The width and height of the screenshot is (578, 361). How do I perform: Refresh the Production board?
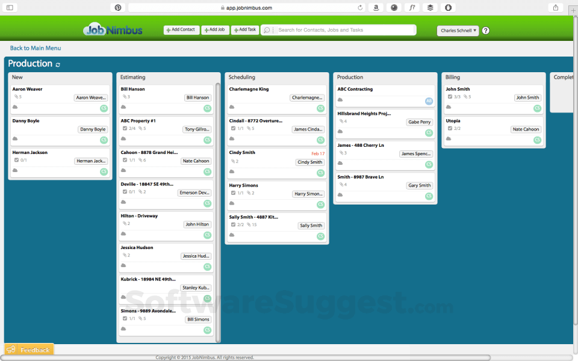tap(58, 64)
